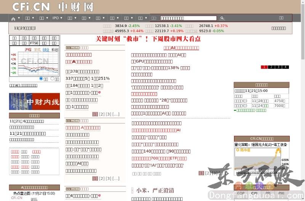
Task: Open the red headline mentioning 700 and ETF
Action: 159,158
